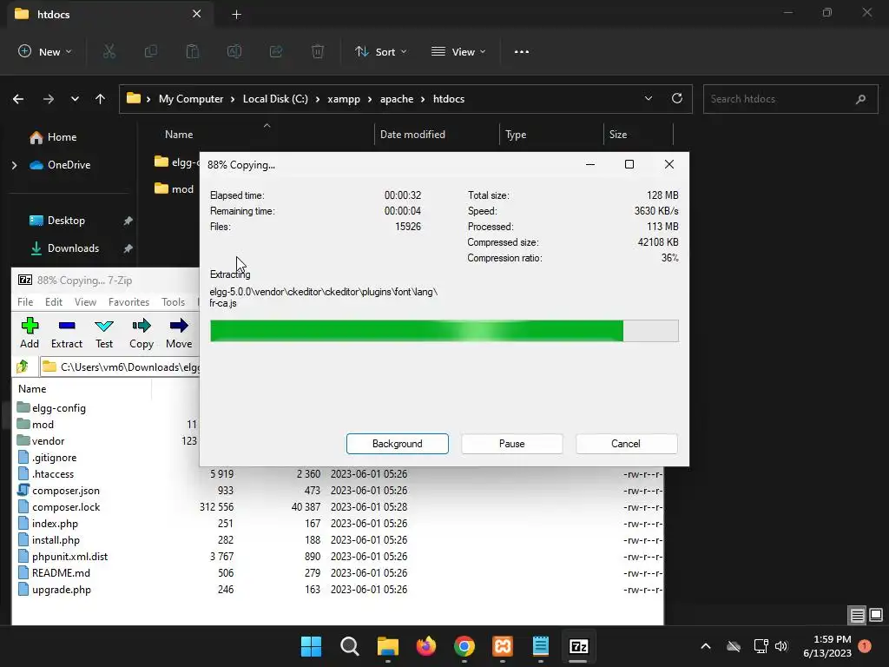Open the Windows Start menu

click(x=311, y=646)
